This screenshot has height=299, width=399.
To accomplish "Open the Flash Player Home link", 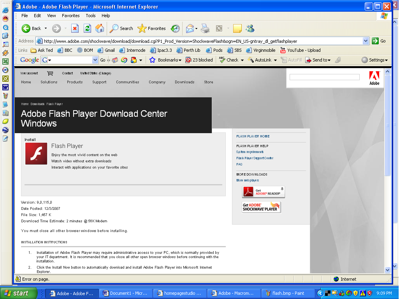I will [x=253, y=136].
